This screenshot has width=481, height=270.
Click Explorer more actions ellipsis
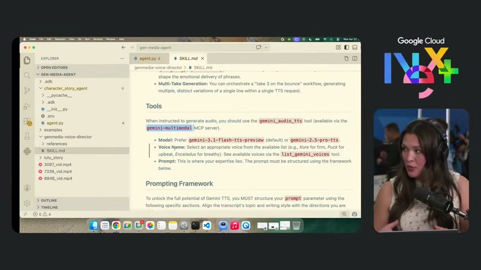point(122,58)
